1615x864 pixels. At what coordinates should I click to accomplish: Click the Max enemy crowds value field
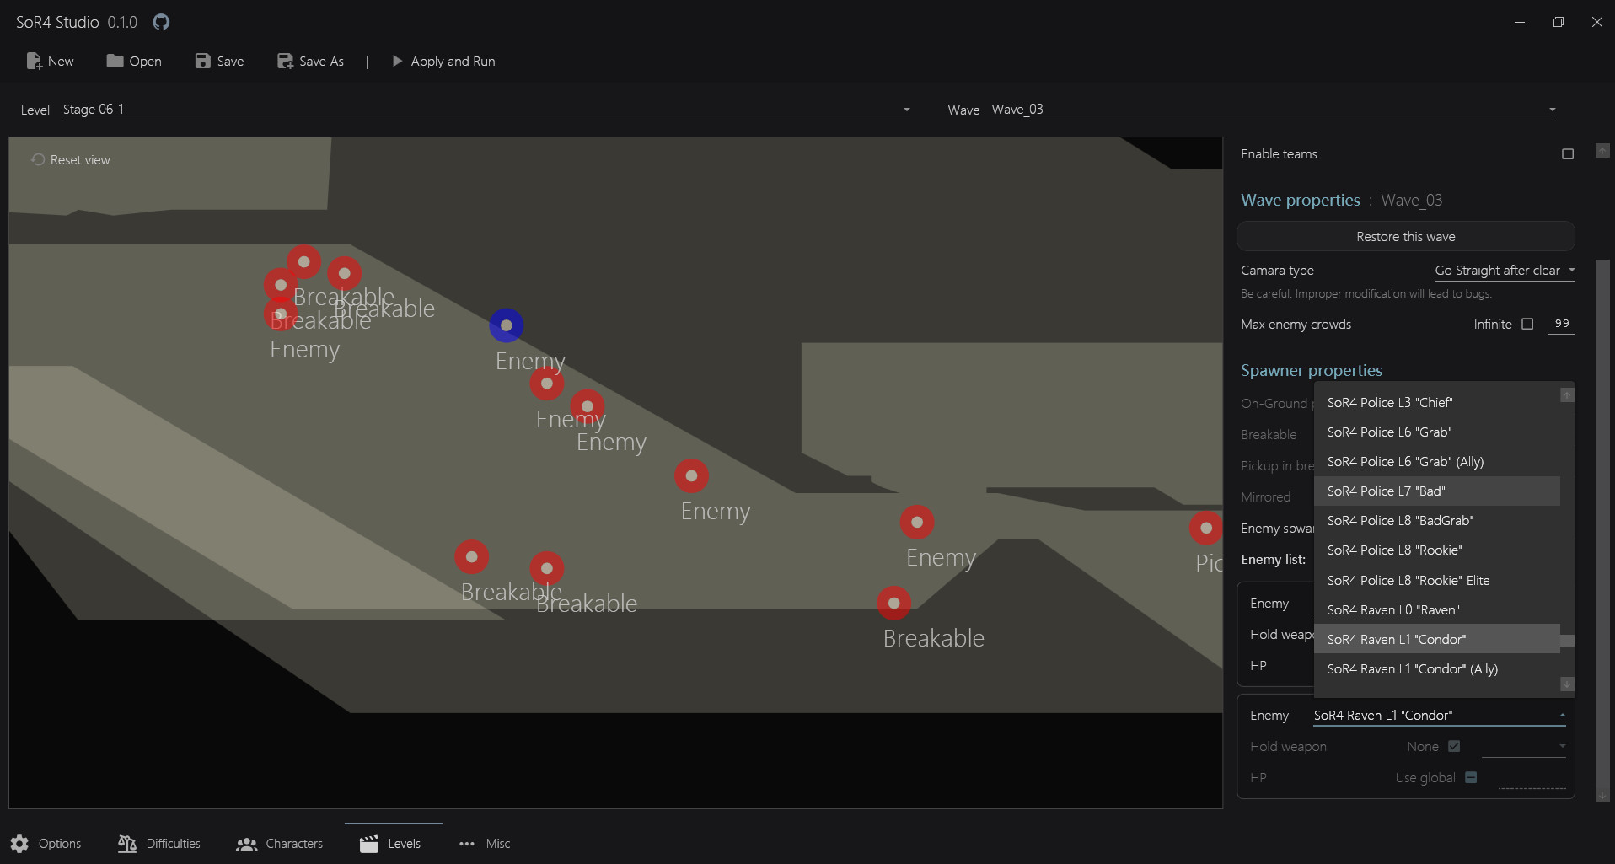pyautogui.click(x=1561, y=324)
